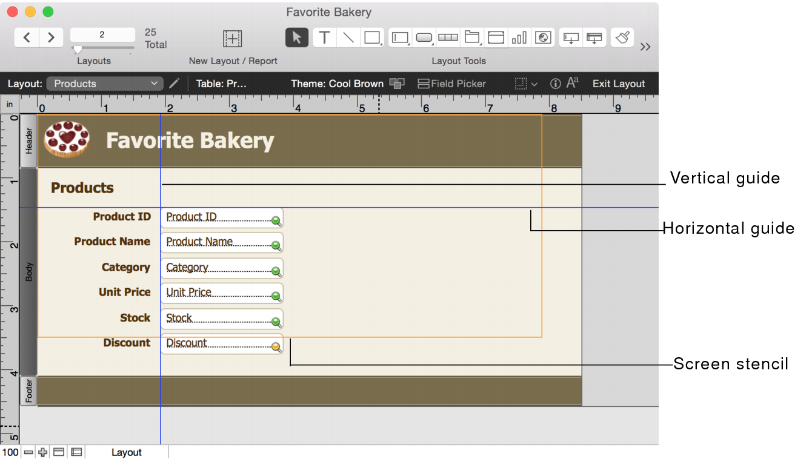The width and height of the screenshot is (812, 462).
Task: Select the Line tool
Action: [x=348, y=38]
